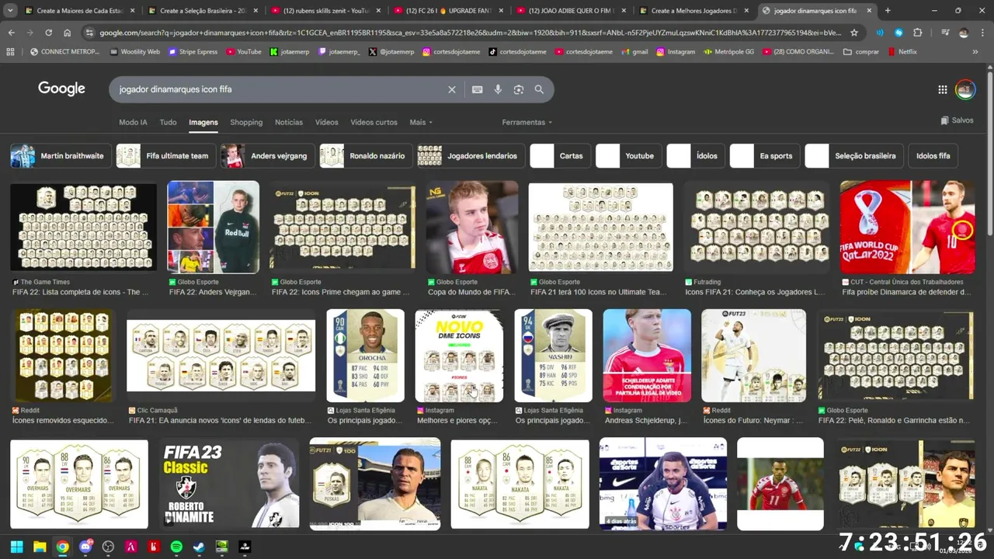Switch to the Tudo results tab
994x559 pixels.
168,122
